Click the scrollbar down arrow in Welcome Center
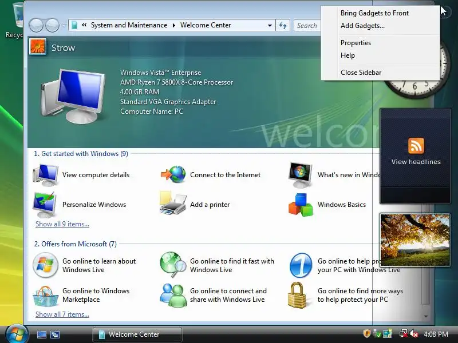This screenshot has width=458, height=343. point(426,317)
